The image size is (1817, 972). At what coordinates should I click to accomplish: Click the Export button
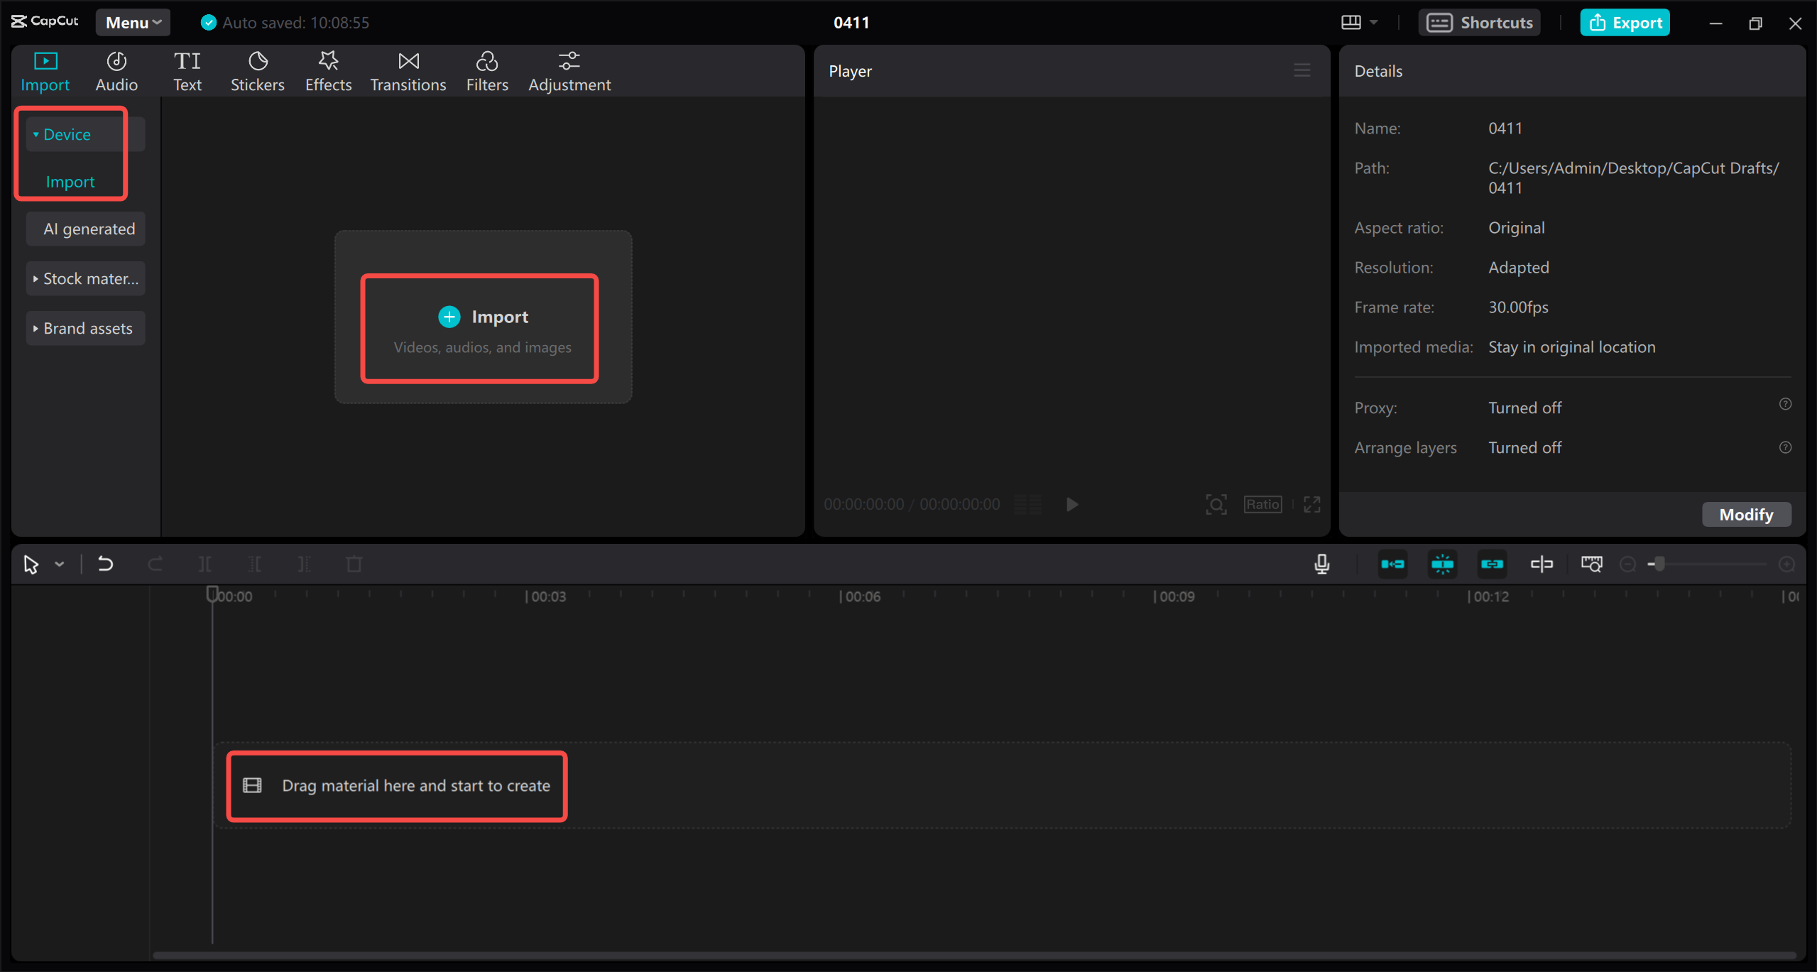[x=1625, y=22]
